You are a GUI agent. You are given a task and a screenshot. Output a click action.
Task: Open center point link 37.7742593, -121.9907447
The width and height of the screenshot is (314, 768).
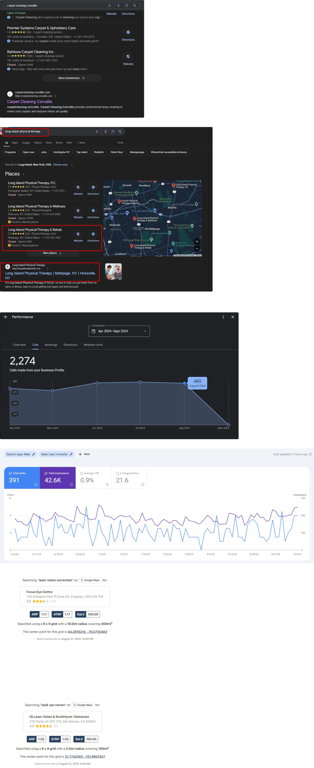[x=85, y=756]
